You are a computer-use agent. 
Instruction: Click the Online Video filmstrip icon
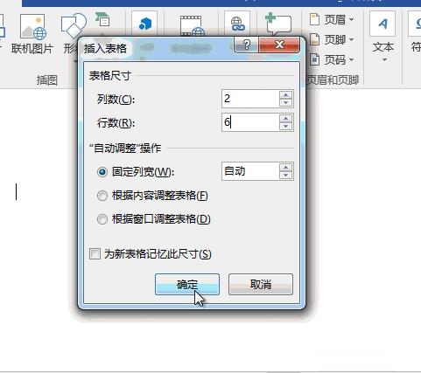click(x=192, y=25)
